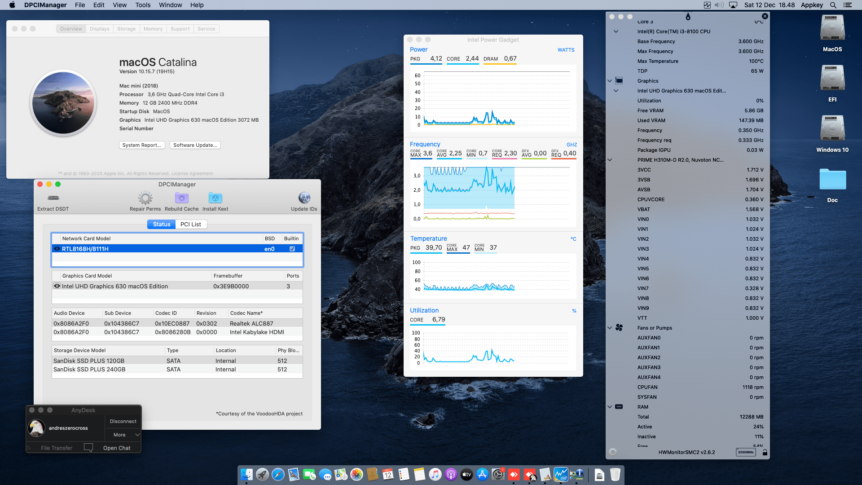Toggle visibility eye next to RTL8168H network card
Viewport: 862px width, 485px height.
(57, 249)
